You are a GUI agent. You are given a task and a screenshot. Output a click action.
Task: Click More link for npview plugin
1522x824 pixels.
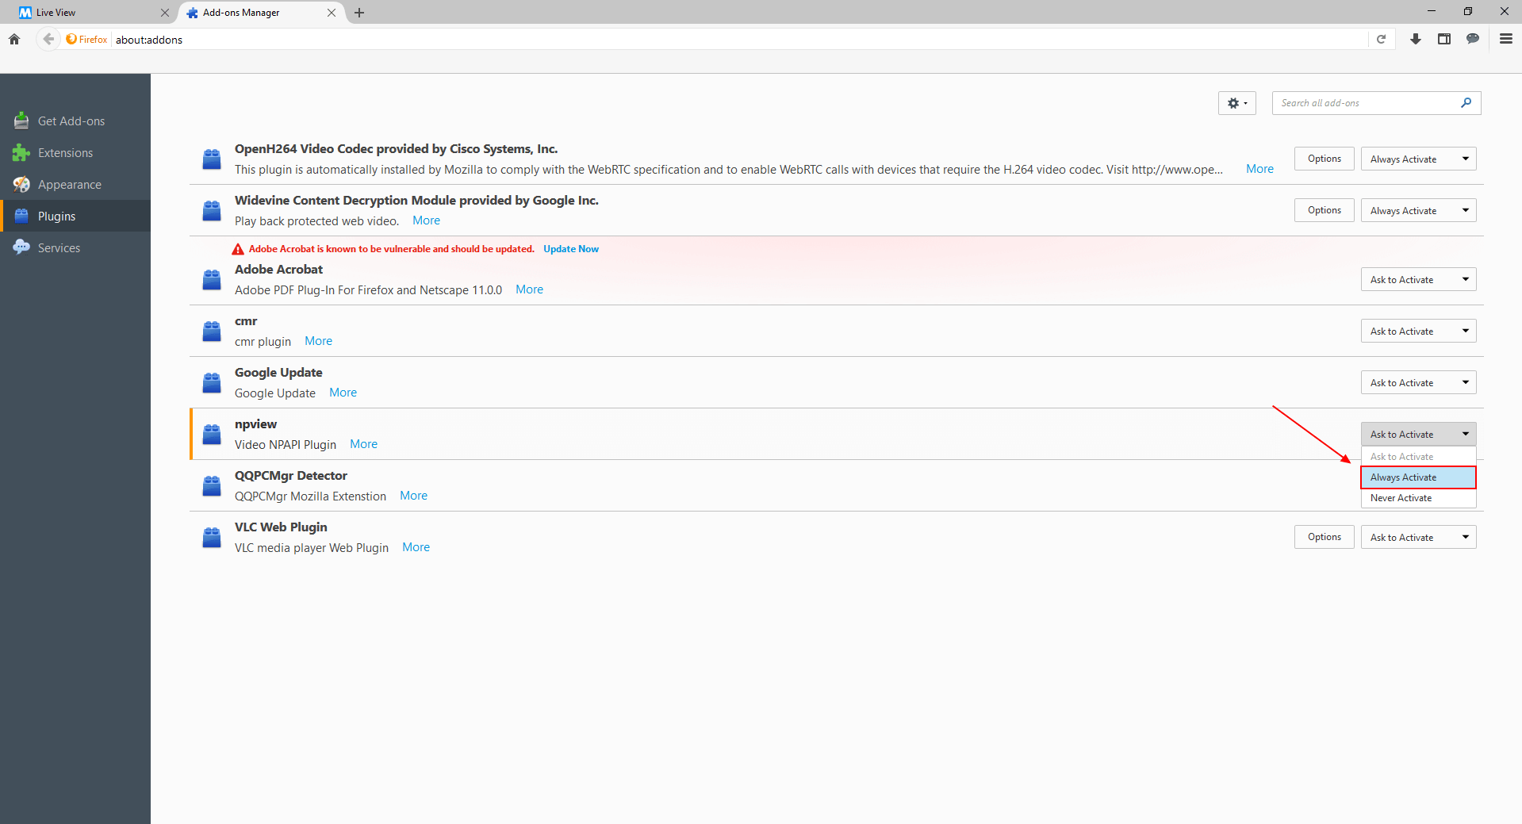click(x=363, y=444)
